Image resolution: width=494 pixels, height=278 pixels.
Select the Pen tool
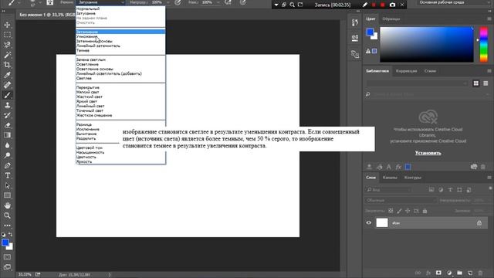(7, 165)
